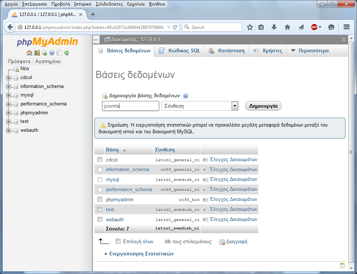This screenshot has width=357, height=274.
Task: Reload navigation panel green arrow icon
Action: coord(67,53)
